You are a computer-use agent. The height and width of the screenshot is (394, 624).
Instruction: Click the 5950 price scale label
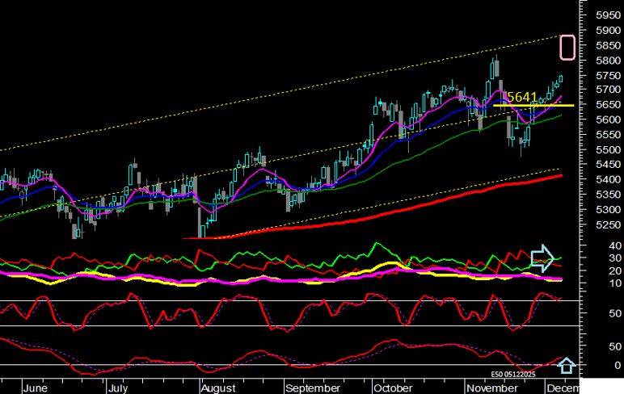coord(602,15)
